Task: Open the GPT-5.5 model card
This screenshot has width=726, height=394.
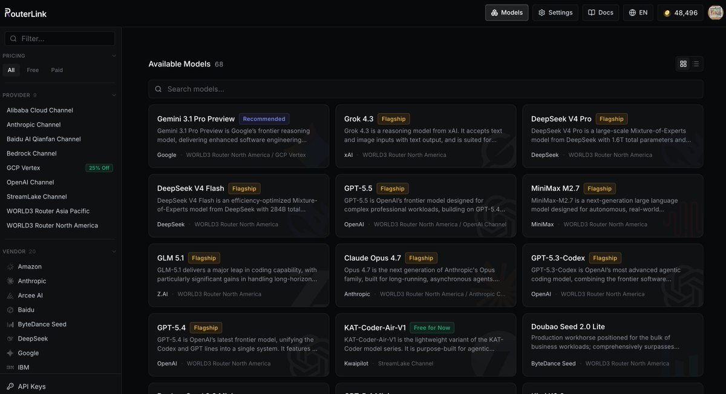Action: [x=425, y=206]
